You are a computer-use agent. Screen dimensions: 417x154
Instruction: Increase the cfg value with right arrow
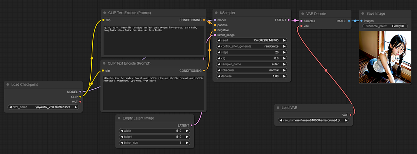point(284,58)
